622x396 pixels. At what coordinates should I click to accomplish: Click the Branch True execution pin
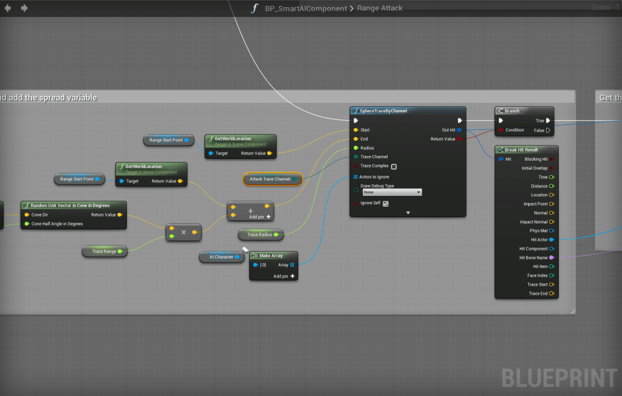548,121
